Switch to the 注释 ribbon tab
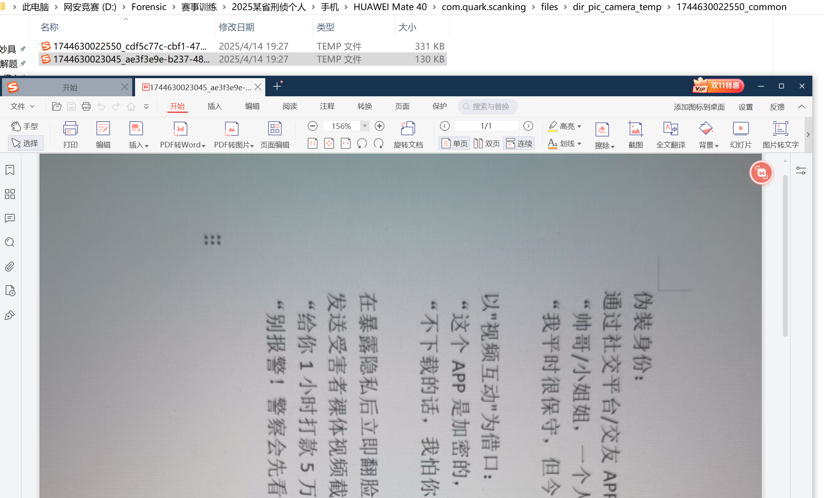This screenshot has width=824, height=498. (x=327, y=106)
